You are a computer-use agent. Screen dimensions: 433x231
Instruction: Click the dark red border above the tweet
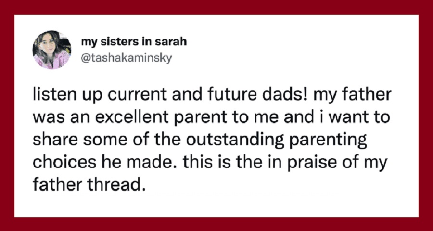(x=216, y=7)
